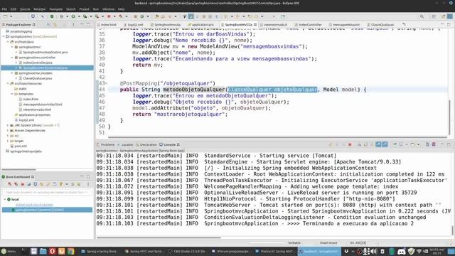Image resolution: width=455 pixels, height=256 pixels.
Task: Open the Window menu
Action: click(x=108, y=9)
